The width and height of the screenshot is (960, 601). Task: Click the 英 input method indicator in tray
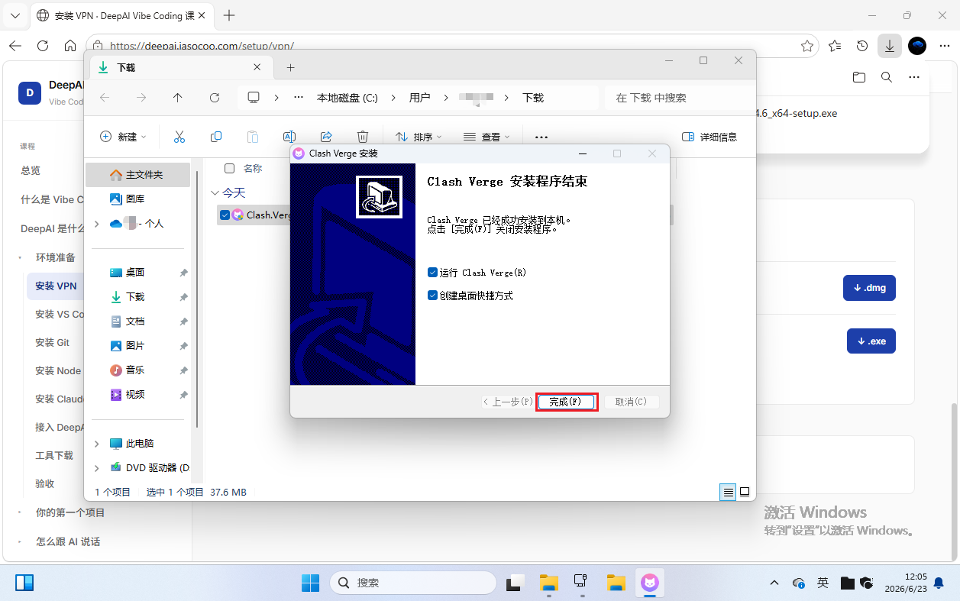point(823,583)
